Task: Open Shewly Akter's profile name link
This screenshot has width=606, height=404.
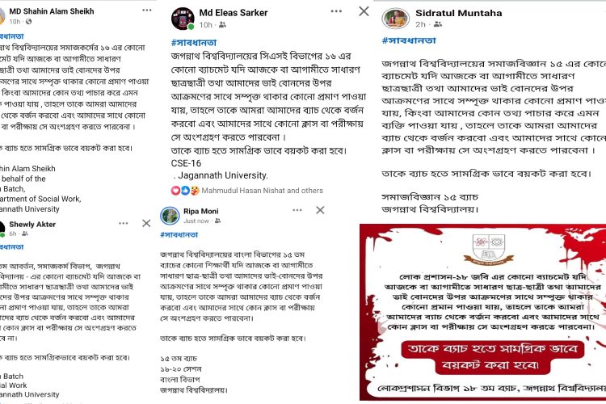Action: (x=32, y=225)
